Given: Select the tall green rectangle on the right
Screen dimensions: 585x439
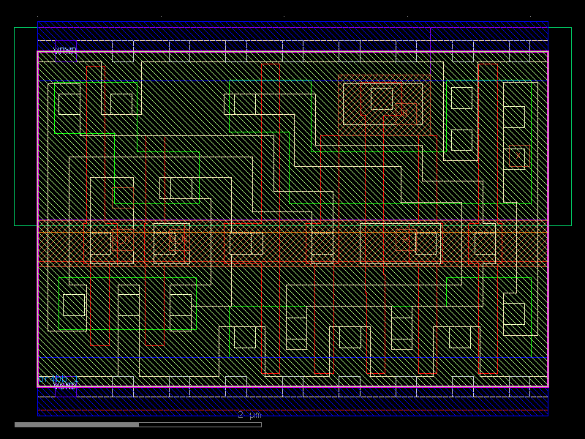Looking at the screenshot, I should point(530,146).
